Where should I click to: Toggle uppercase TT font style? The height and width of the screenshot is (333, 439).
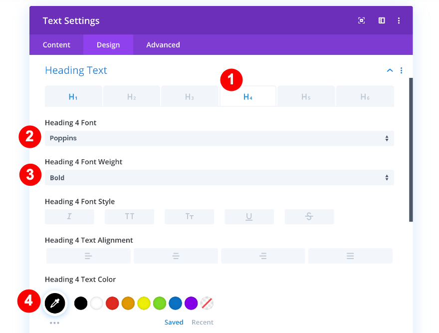129,217
